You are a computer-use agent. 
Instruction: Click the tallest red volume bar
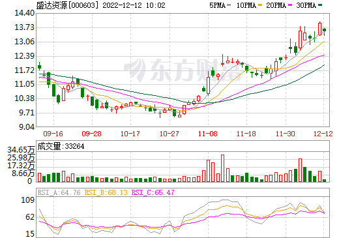pos(222,168)
